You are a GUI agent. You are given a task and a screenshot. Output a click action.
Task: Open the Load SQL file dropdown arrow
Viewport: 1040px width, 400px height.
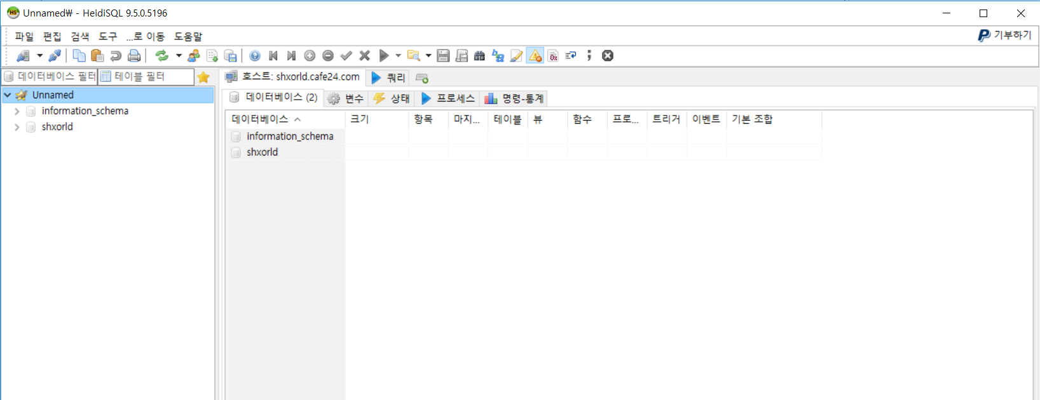click(x=428, y=56)
